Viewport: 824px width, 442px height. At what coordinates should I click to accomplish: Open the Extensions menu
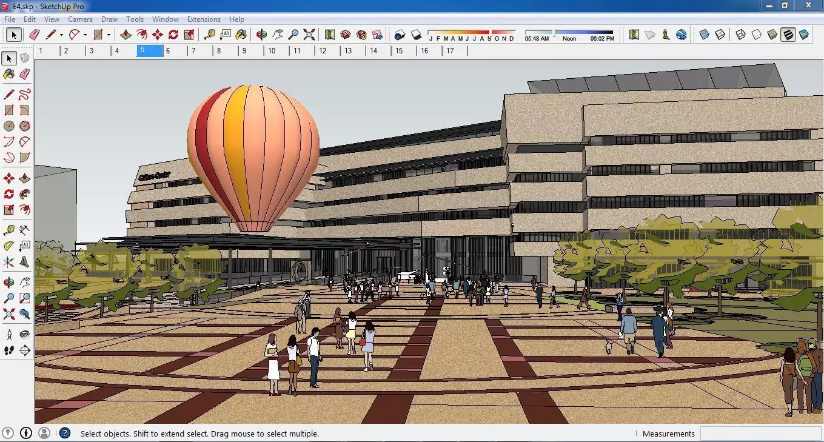(204, 19)
